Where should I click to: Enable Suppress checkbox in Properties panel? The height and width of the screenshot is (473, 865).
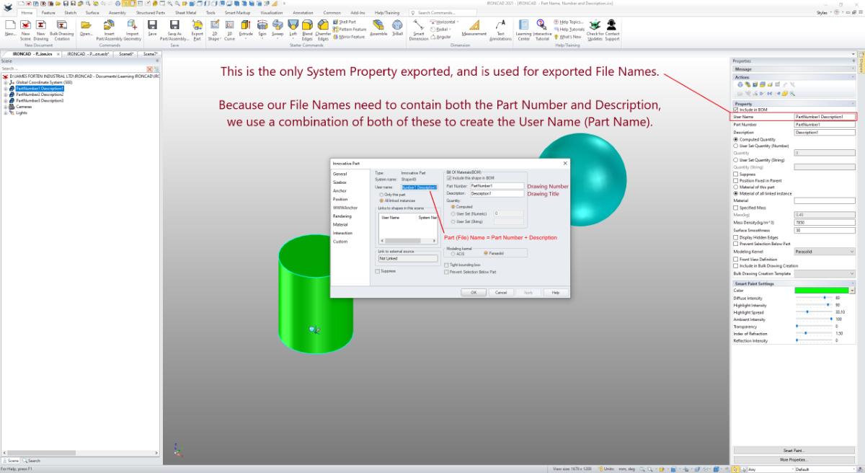coord(735,174)
